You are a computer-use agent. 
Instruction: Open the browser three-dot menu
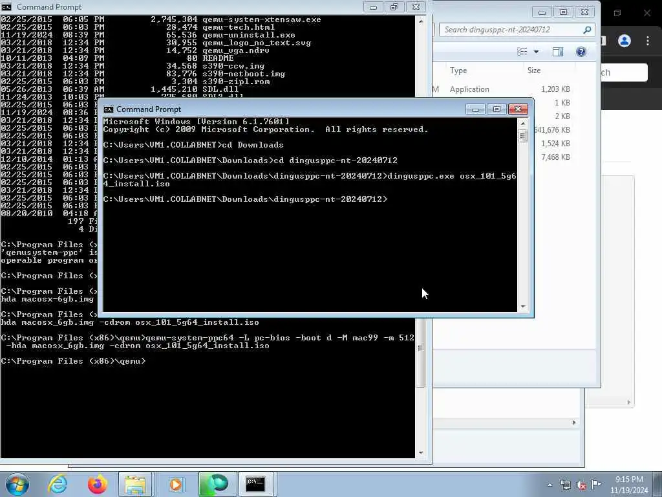point(648,41)
